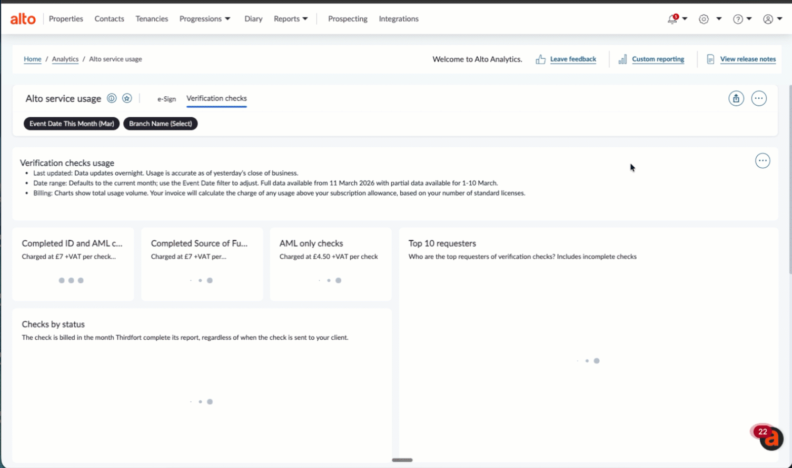Image resolution: width=792 pixels, height=468 pixels.
Task: Click the Completed Source of Fu... card title
Action: pos(199,243)
